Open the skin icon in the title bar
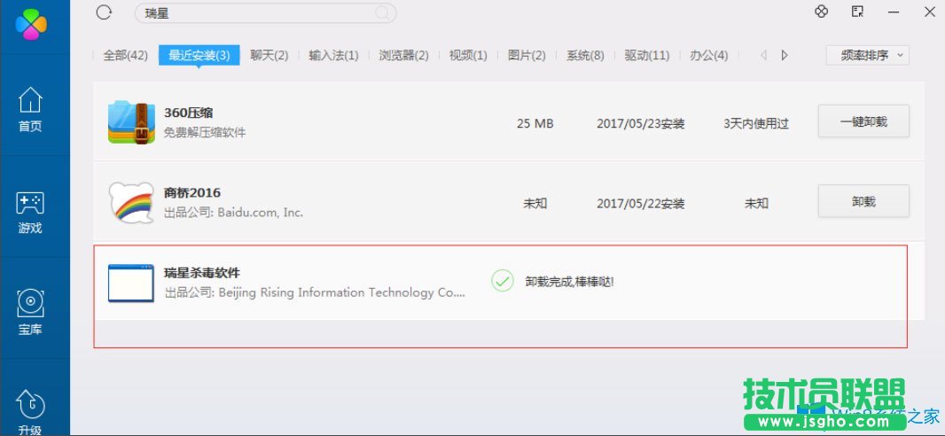Image resolution: width=945 pixels, height=436 pixels. 822,12
